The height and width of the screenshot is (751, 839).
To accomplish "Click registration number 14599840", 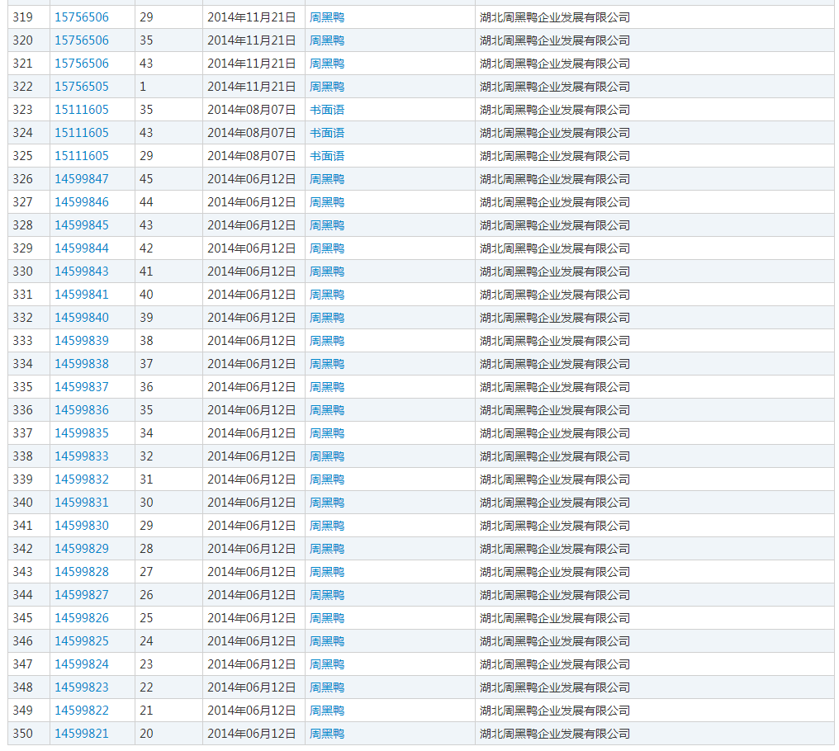I will coord(82,318).
